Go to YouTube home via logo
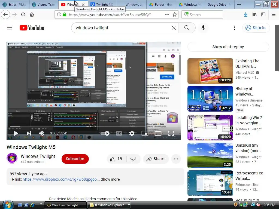 click(x=32, y=28)
